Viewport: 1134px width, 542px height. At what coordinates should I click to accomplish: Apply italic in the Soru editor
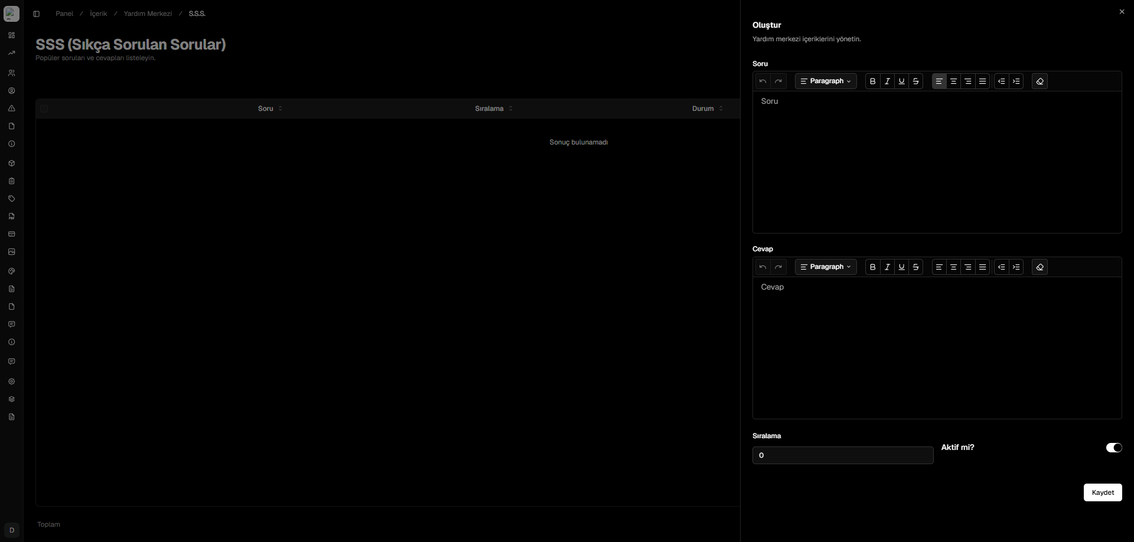[887, 81]
